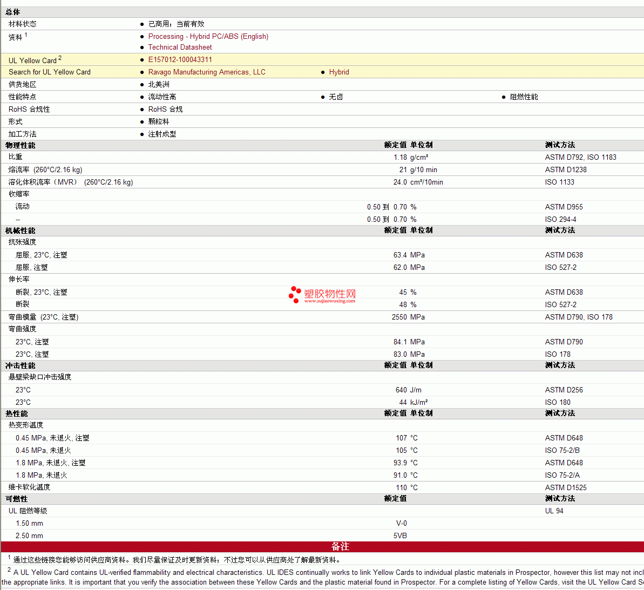The height and width of the screenshot is (590, 644).
Task: Click the V-0 flammability rating
Action: [401, 524]
